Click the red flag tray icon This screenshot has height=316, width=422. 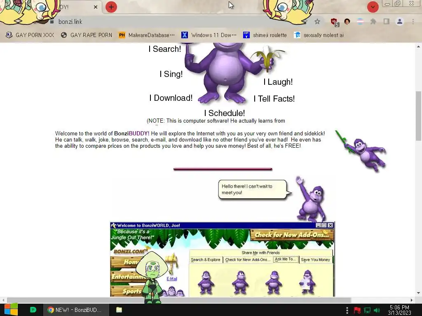point(357,310)
